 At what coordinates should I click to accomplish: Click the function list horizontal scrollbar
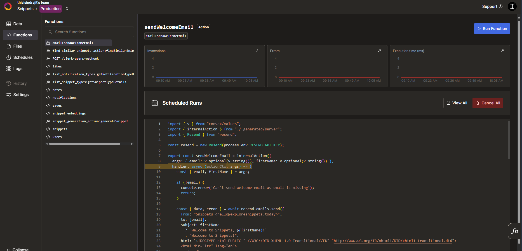(x=84, y=144)
